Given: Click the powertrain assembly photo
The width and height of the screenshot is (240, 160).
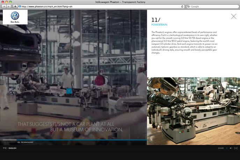Looking at the screenshot, I should coord(193,111).
